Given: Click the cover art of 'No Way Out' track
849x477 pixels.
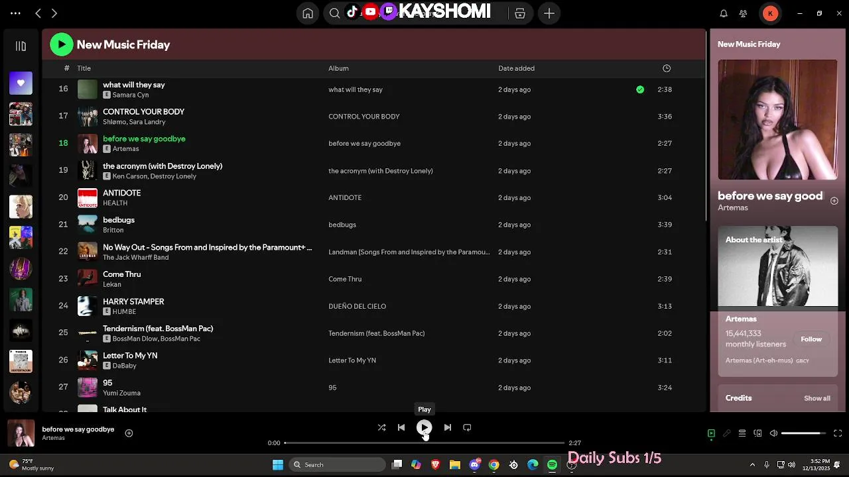Looking at the screenshot, I should click(x=88, y=252).
